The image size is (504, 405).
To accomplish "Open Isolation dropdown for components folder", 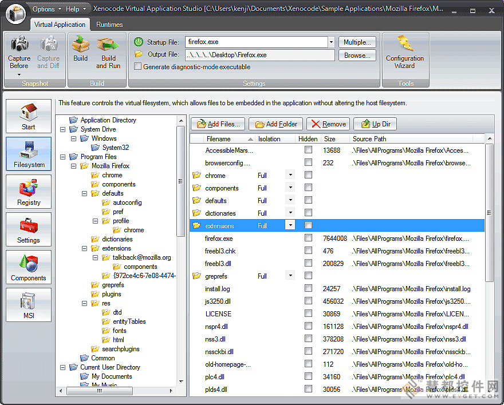I will pyautogui.click(x=290, y=188).
